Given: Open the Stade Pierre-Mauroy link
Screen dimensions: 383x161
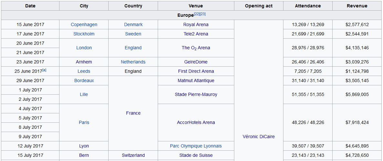Looking at the screenshot, I should [x=196, y=94].
